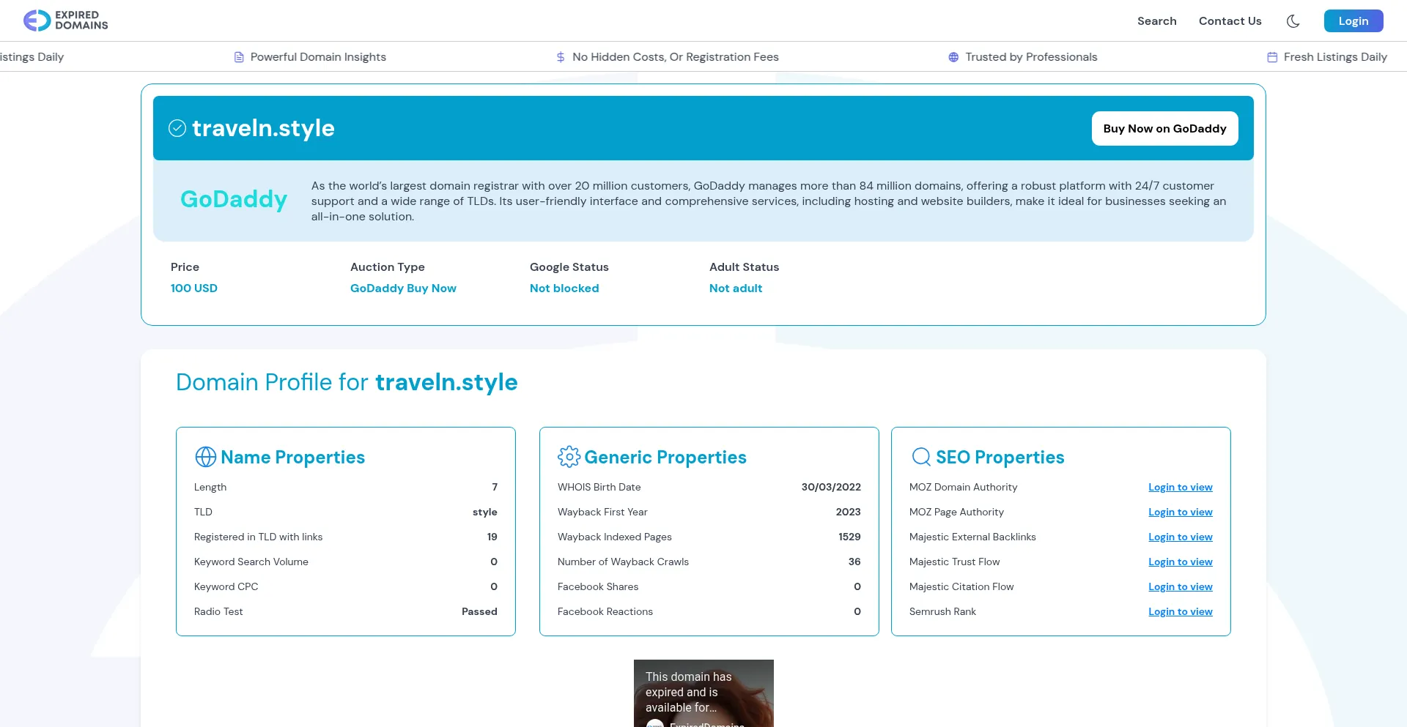Click the Name Properties heading
The width and height of the screenshot is (1407, 727).
[x=292, y=457]
